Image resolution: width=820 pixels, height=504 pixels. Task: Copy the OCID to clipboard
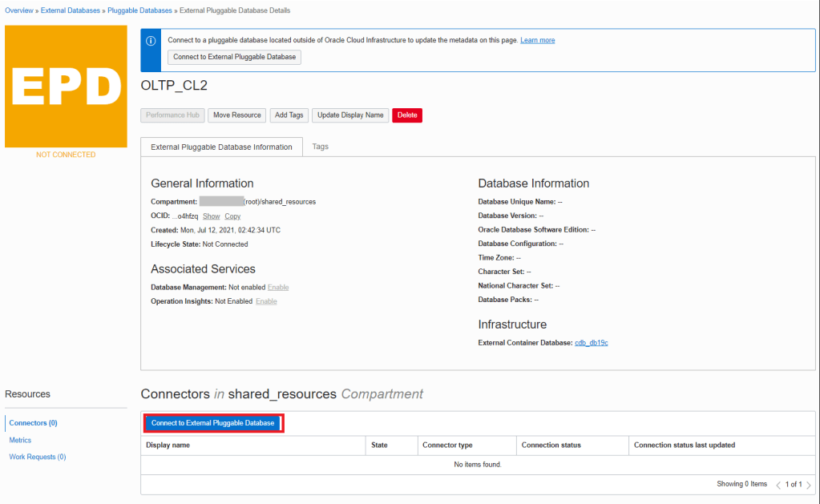point(232,216)
